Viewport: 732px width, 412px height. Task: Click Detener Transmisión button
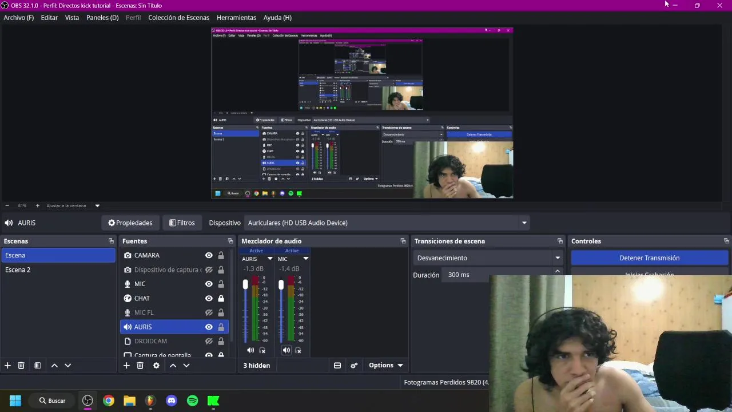click(x=650, y=258)
